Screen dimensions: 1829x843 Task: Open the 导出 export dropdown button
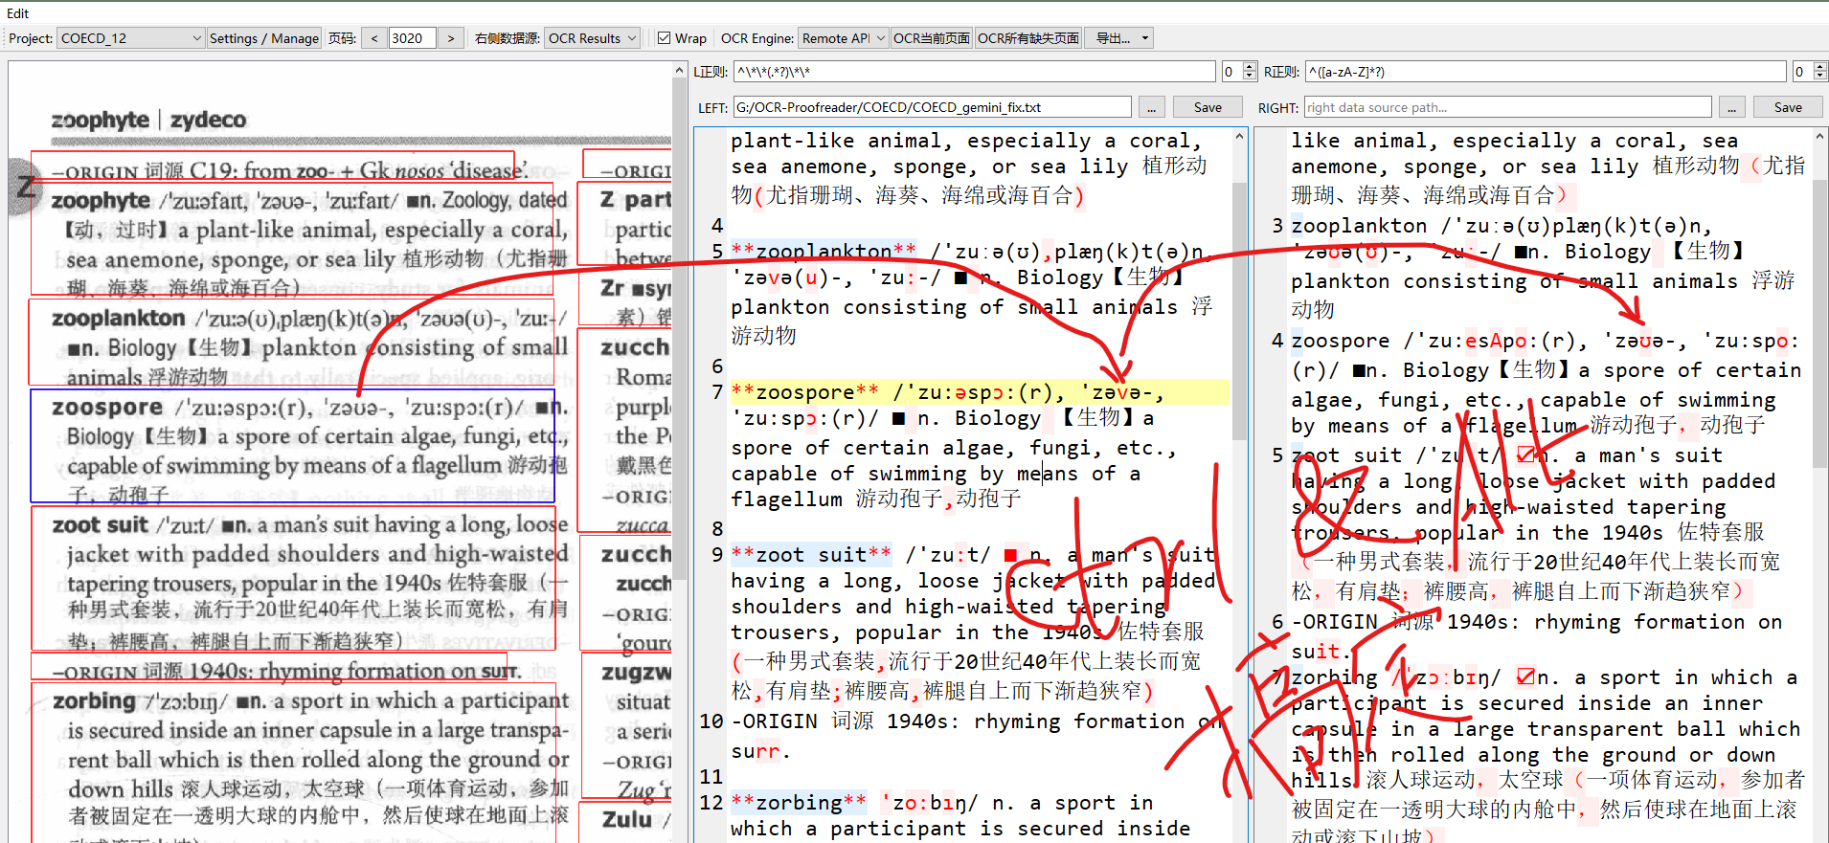coord(1118,38)
